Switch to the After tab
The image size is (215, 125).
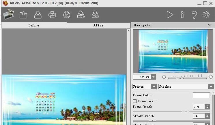tap(99, 25)
